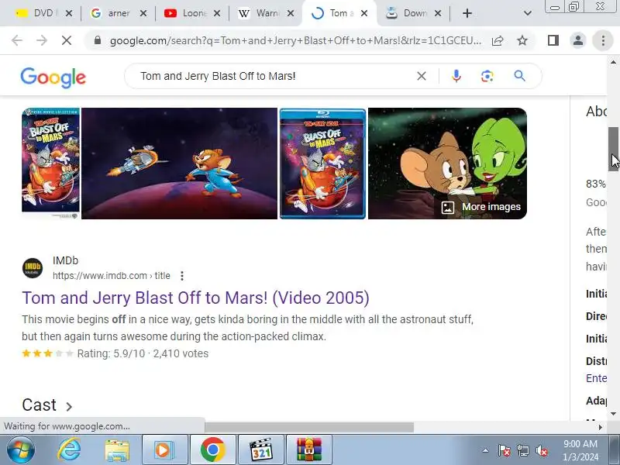Screen dimensions: 620x465
Task: Open the muted volume tray icon
Action: tap(542, 450)
